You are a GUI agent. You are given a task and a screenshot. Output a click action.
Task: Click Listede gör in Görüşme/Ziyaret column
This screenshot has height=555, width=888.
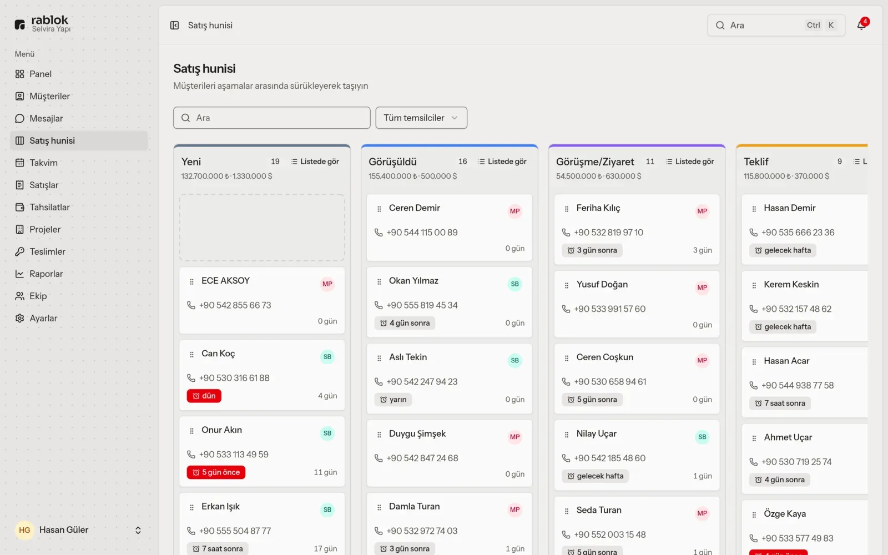pyautogui.click(x=690, y=162)
